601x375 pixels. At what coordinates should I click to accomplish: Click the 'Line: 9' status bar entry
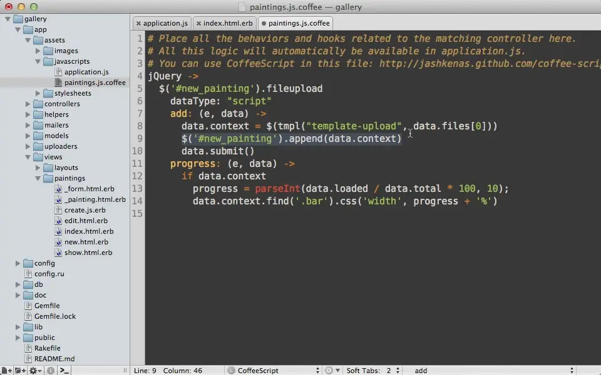(145, 371)
